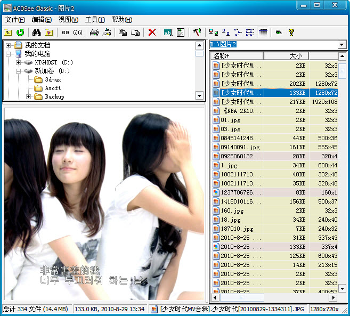Viewport: 350px width, 316px height.
Task: Click the printer icon in toolbar
Action: coord(94,33)
